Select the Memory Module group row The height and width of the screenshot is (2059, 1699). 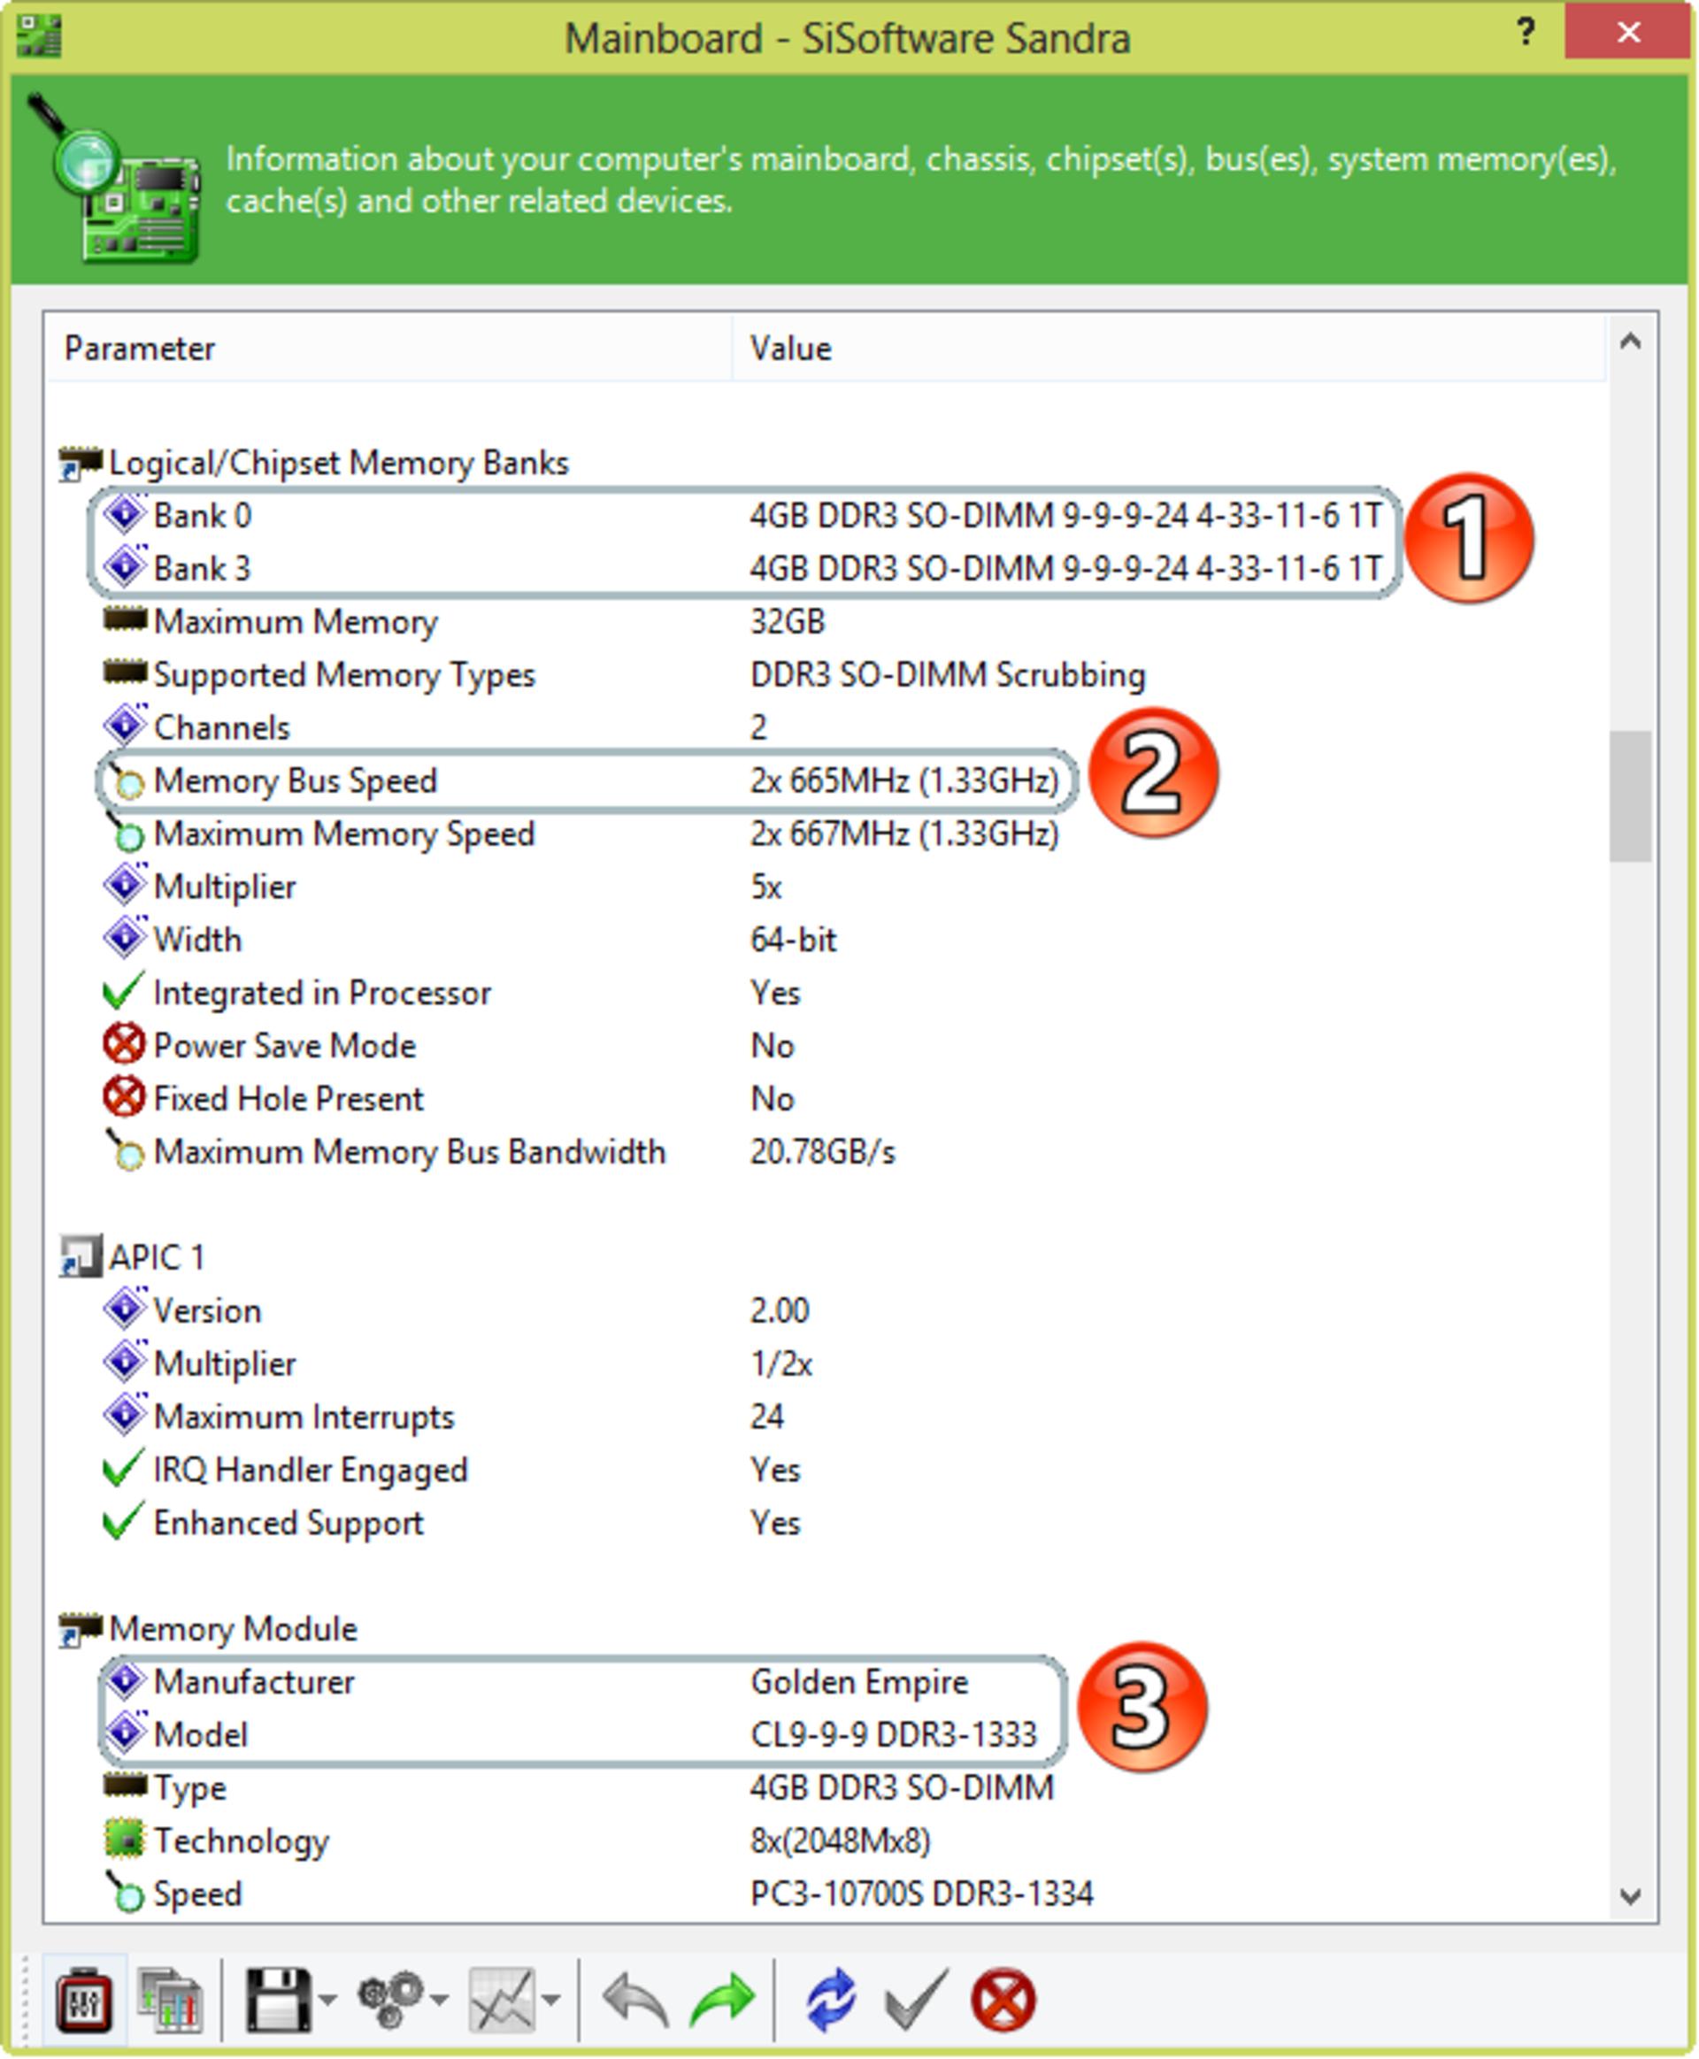[209, 1628]
